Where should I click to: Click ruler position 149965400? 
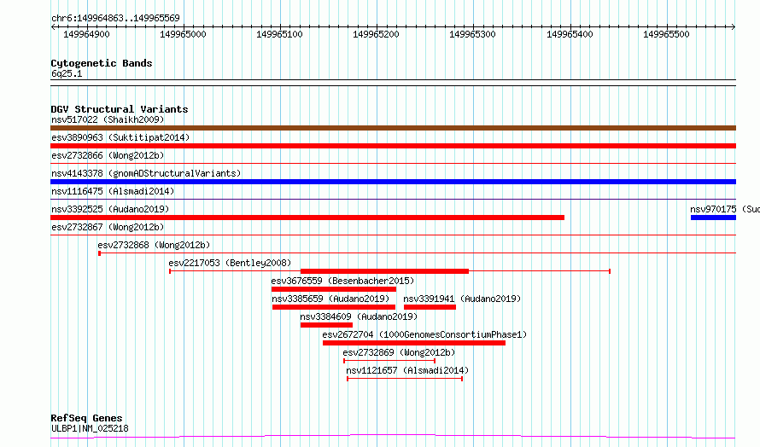tap(570, 34)
